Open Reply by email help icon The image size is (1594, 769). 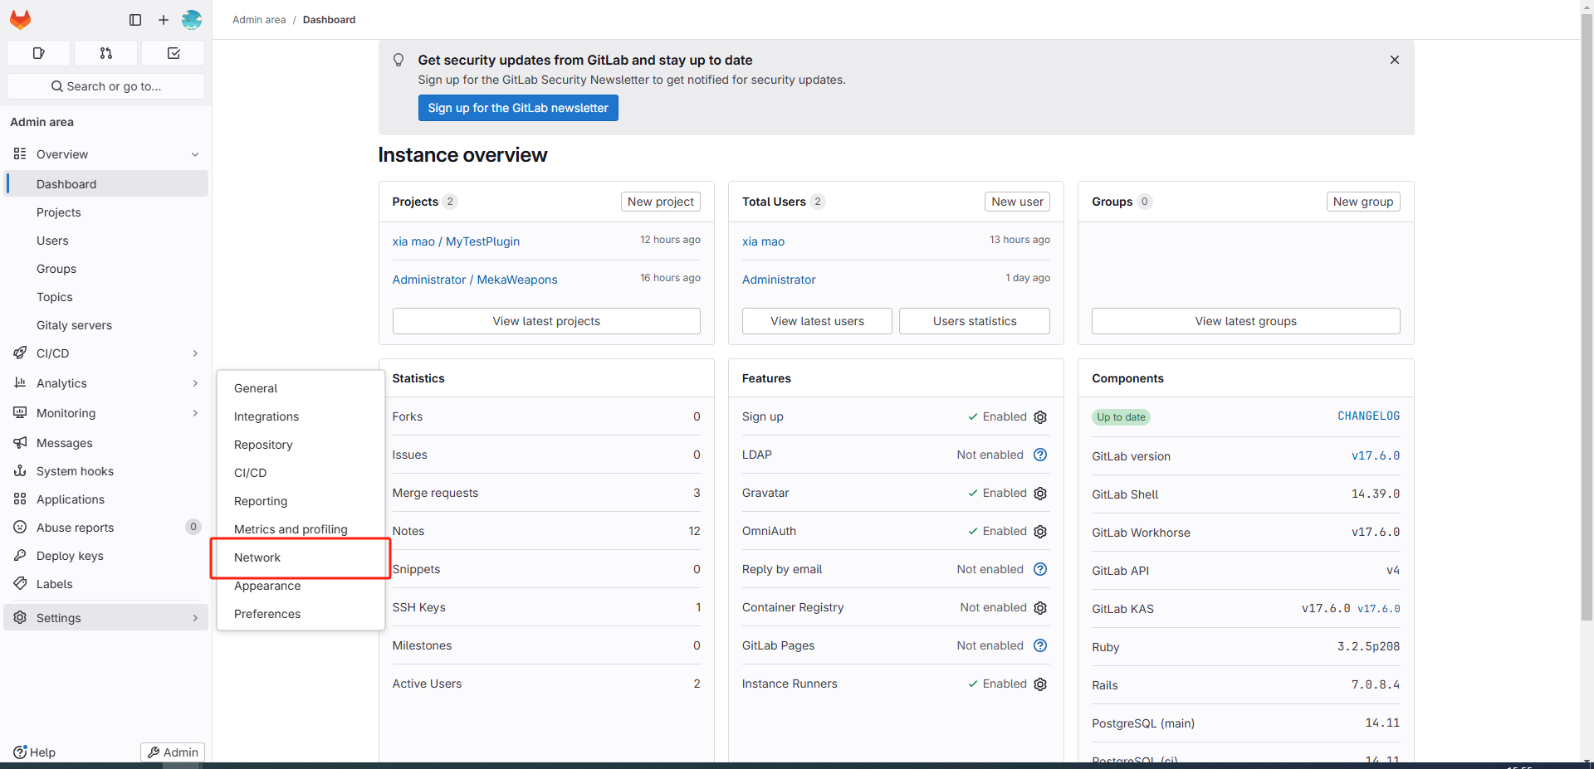[1040, 569]
